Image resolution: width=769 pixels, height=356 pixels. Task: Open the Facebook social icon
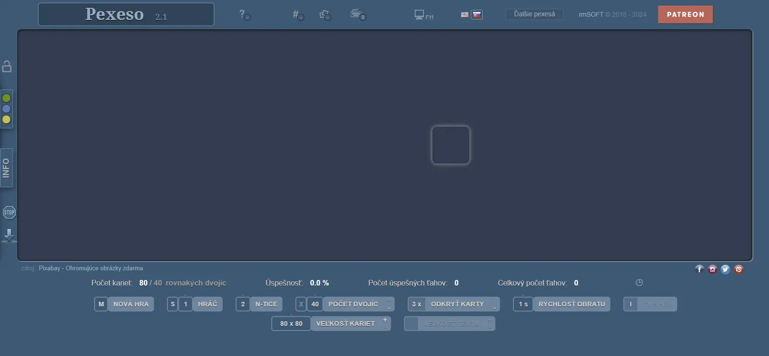pyautogui.click(x=699, y=269)
